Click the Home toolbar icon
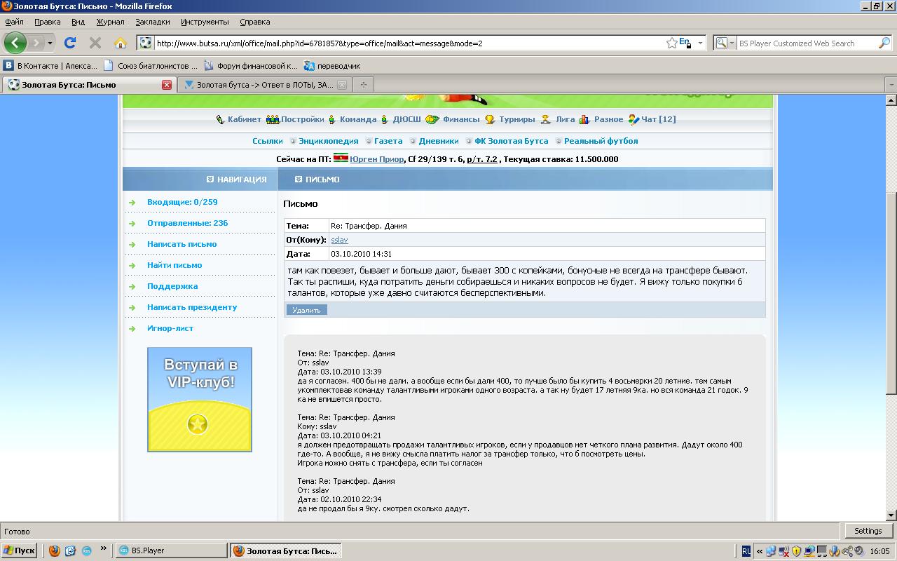 point(120,43)
